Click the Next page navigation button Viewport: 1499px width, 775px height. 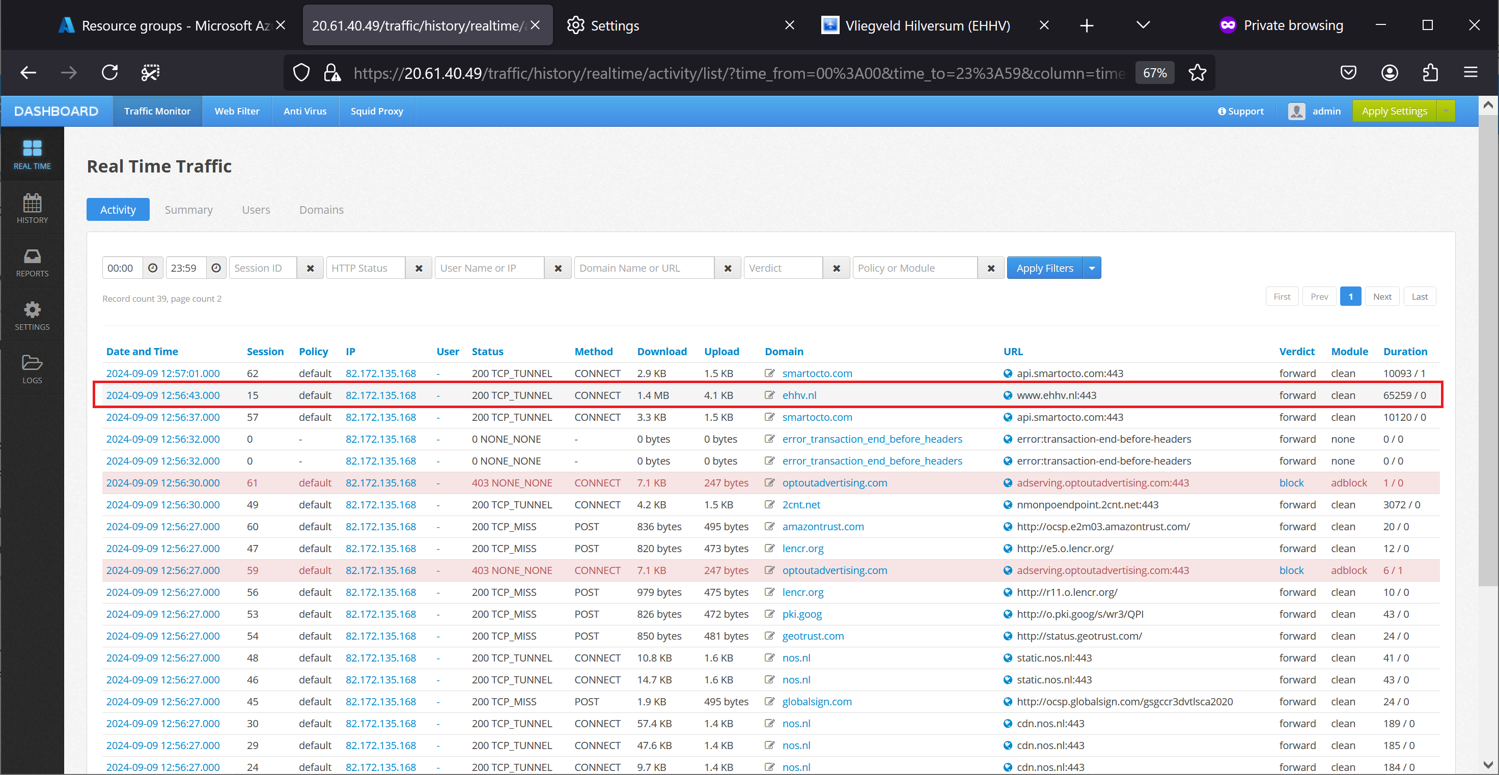pyautogui.click(x=1381, y=296)
